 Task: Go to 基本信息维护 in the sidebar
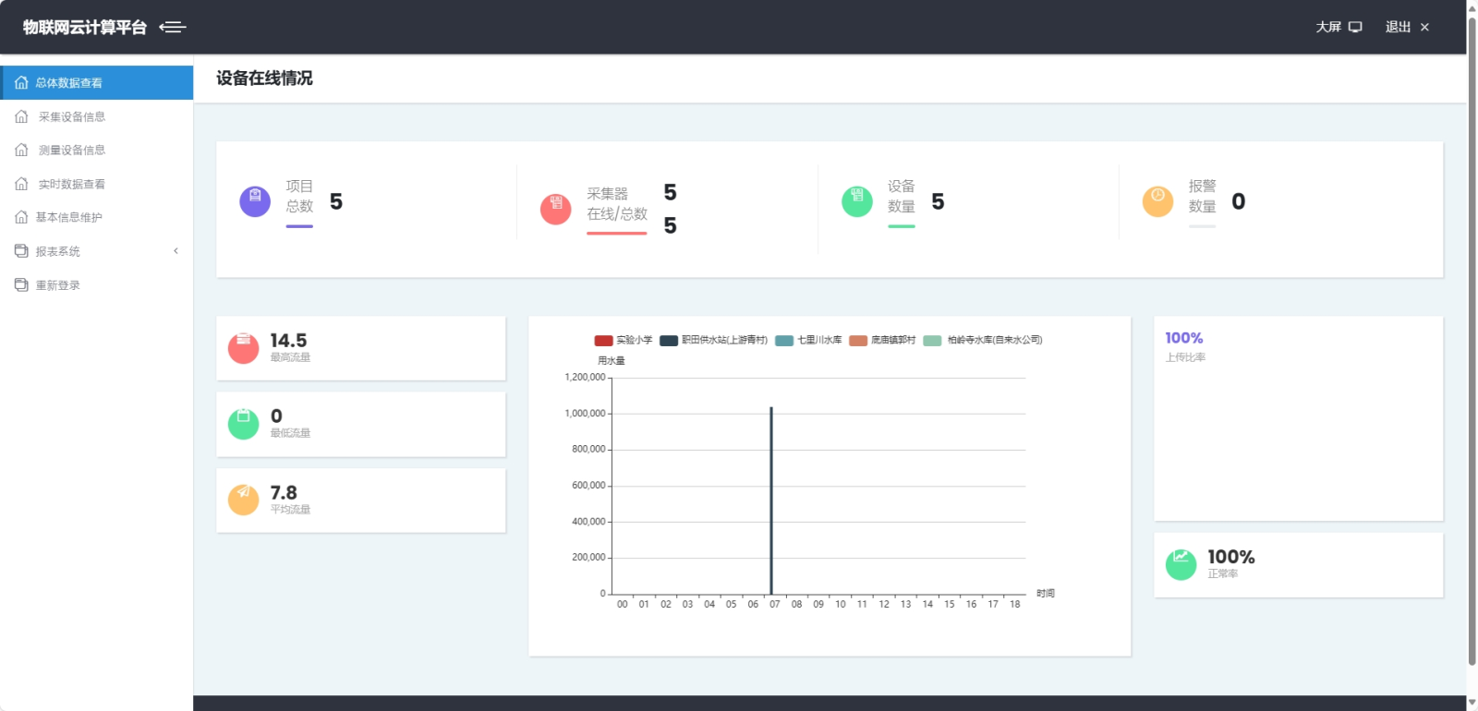[x=68, y=218]
